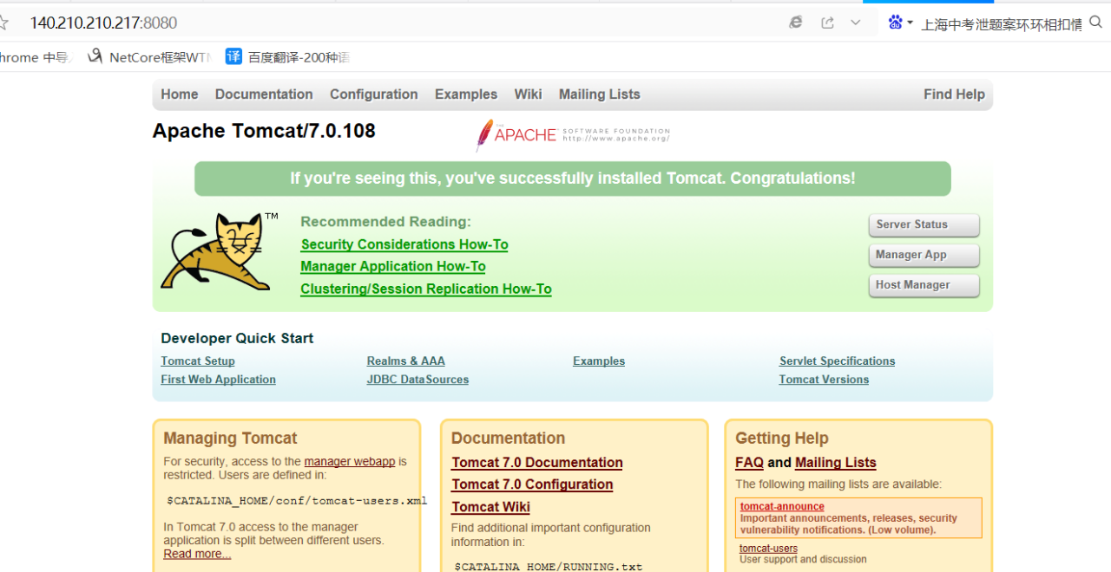Screen dimensions: 1111x572
Task: Open the search engine selector arrow
Action: pos(910,23)
